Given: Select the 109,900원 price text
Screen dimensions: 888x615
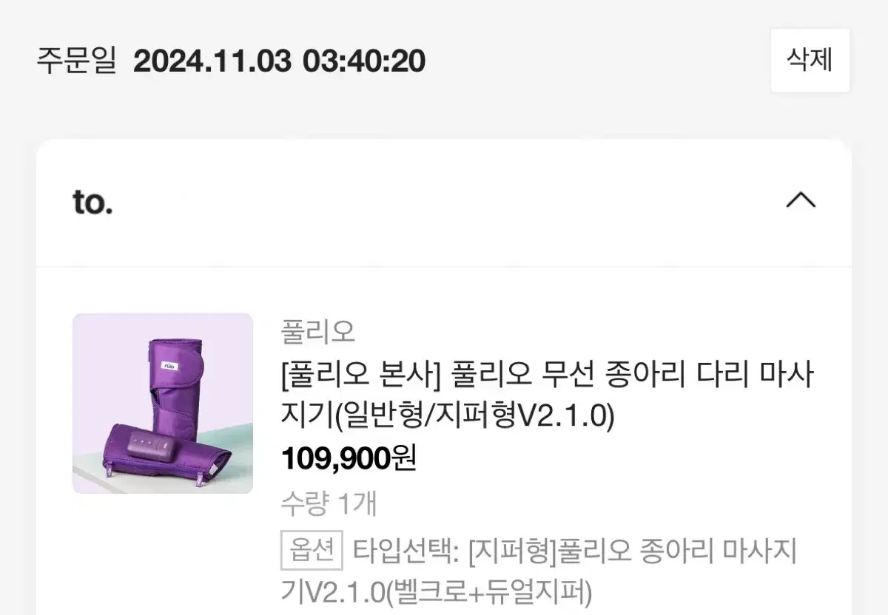Looking at the screenshot, I should (x=349, y=459).
